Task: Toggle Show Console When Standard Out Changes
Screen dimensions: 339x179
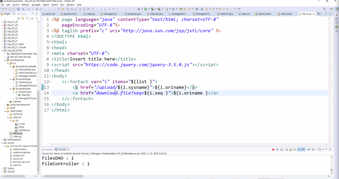Action: 299,150
